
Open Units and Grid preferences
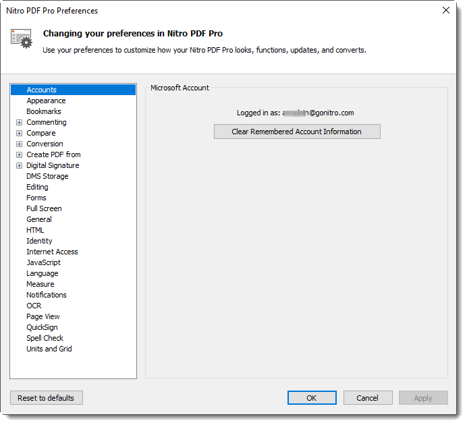click(49, 349)
